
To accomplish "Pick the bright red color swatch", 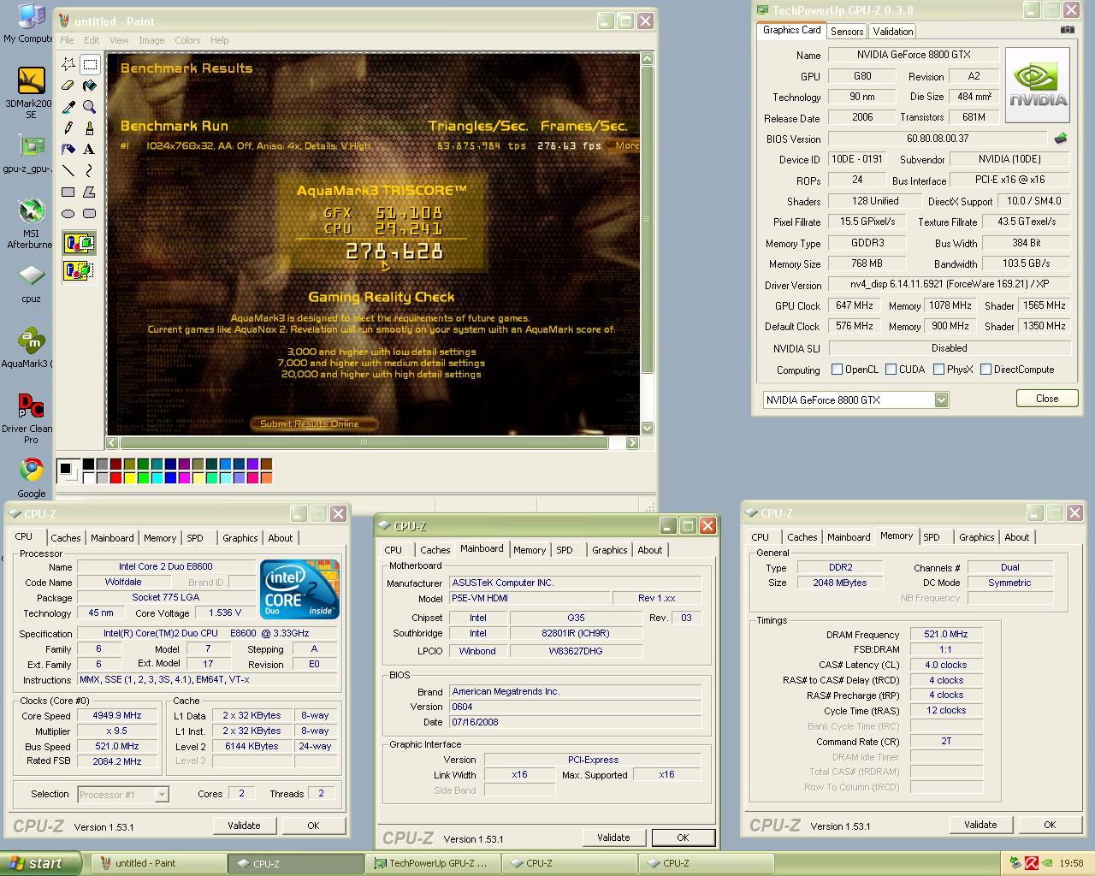I will pos(115,478).
